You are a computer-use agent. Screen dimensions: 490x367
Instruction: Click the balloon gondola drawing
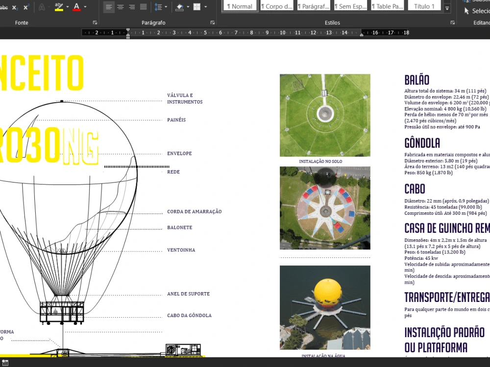62,312
